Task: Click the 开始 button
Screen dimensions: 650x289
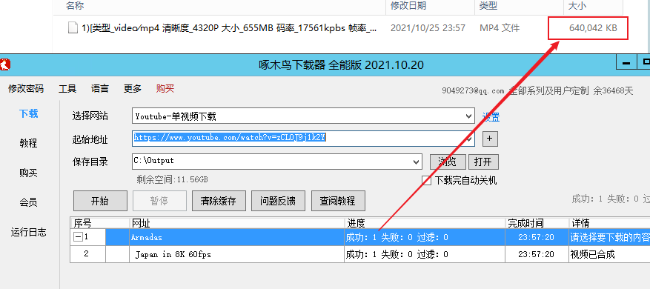Action: [x=100, y=201]
